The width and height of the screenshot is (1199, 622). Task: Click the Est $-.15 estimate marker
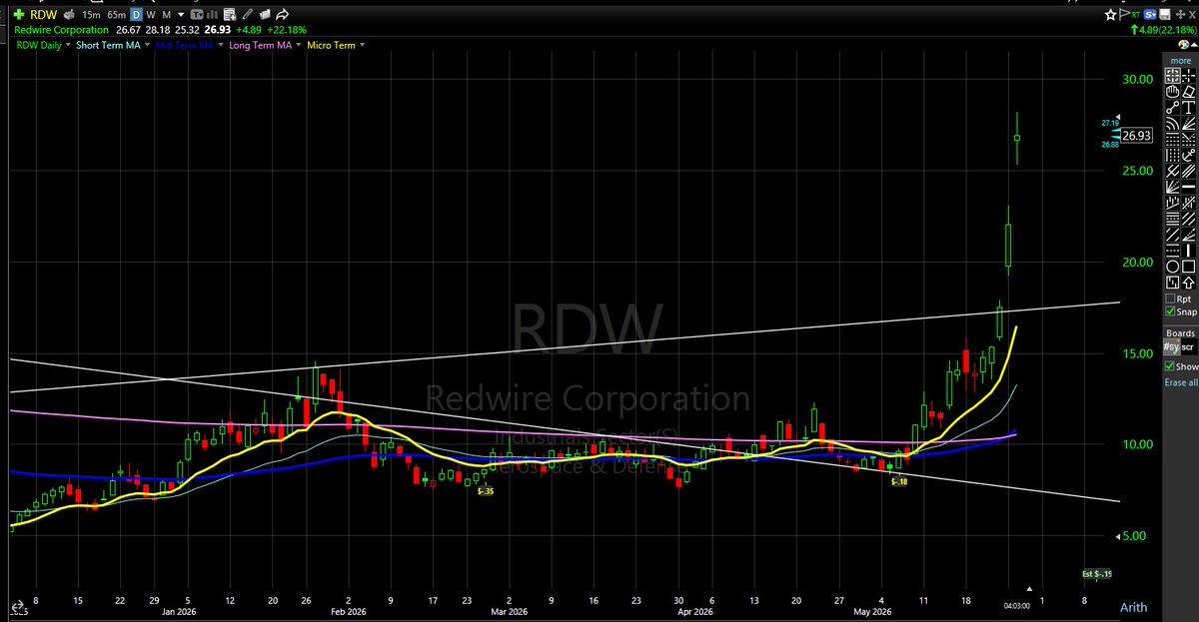coord(1097,574)
